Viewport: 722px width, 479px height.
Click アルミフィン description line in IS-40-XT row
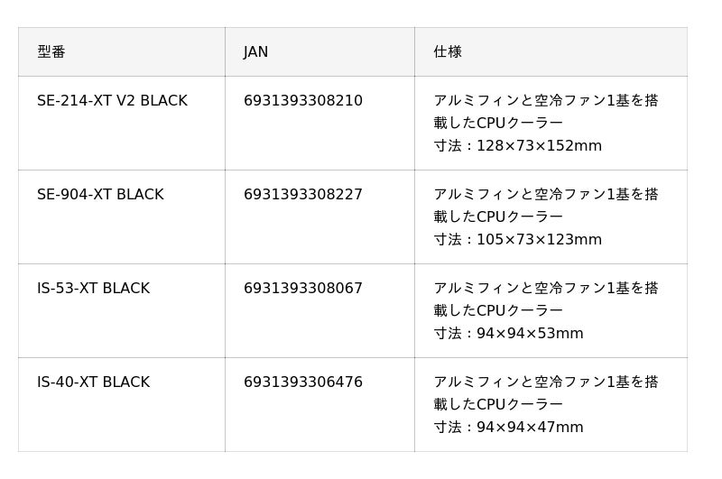546,382
